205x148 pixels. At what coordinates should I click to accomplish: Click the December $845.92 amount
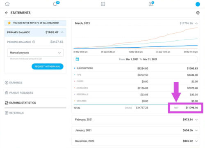(x=188, y=141)
